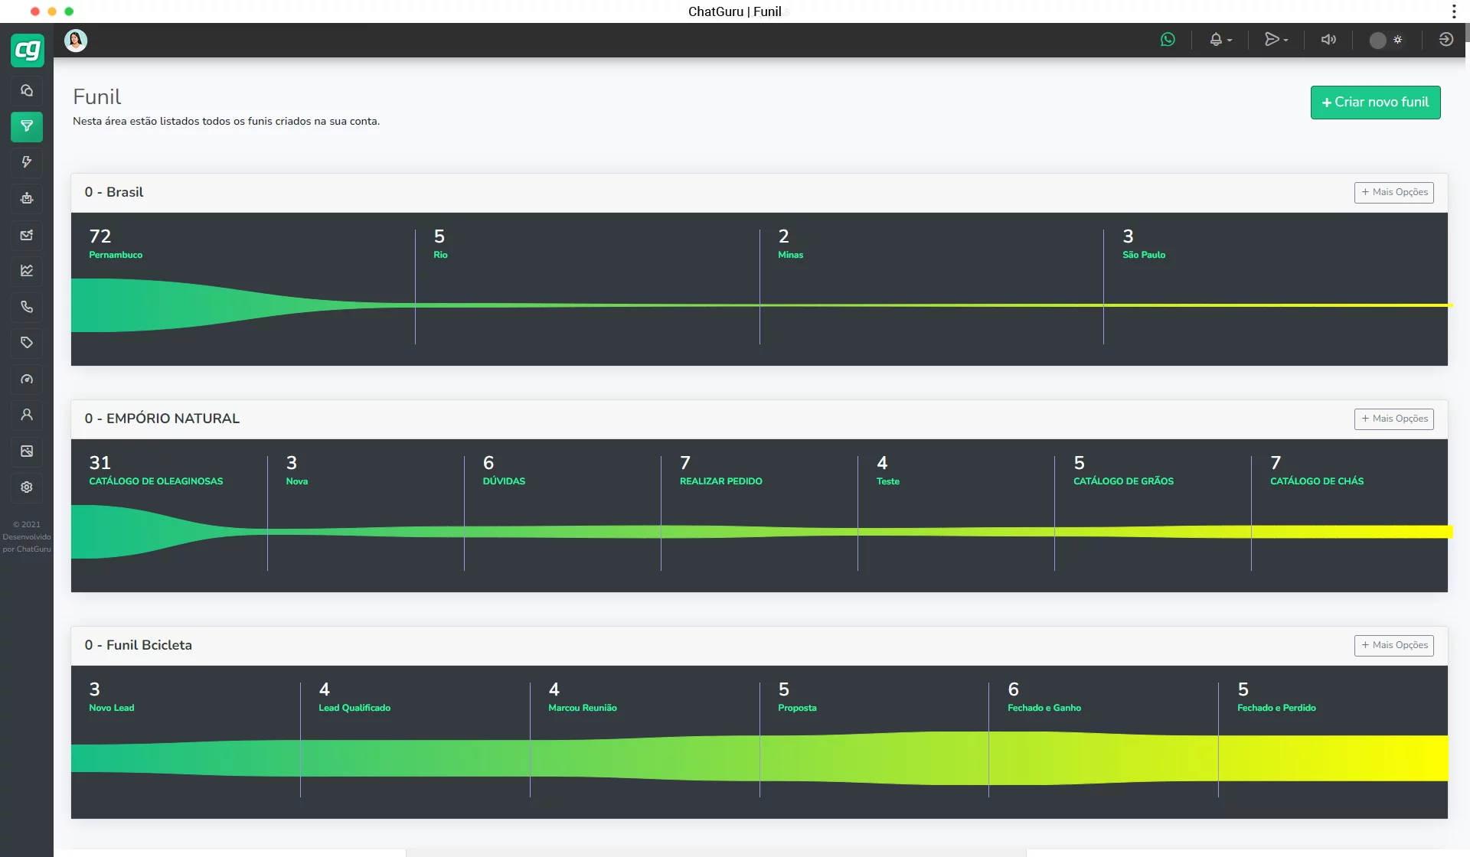The width and height of the screenshot is (1470, 857).
Task: Open the phone calls section
Action: 27,306
